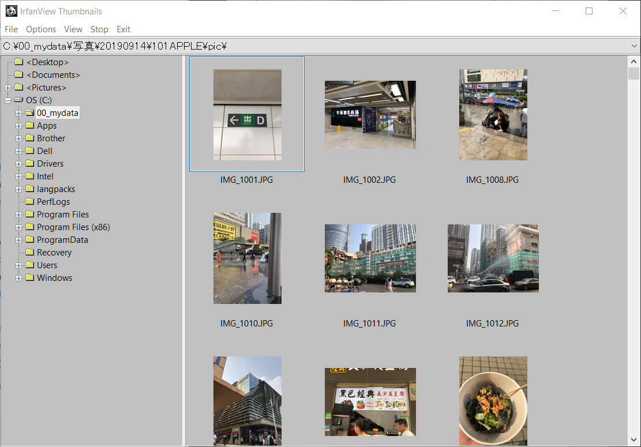Viewport: 641px width, 447px height.
Task: Select the IMG_1012.JPG thumbnail
Action: click(493, 258)
